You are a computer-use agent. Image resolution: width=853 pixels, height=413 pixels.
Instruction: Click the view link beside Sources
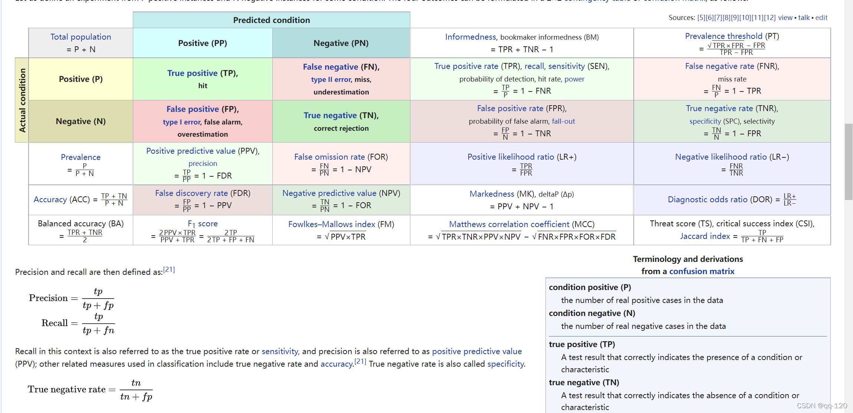pos(785,17)
